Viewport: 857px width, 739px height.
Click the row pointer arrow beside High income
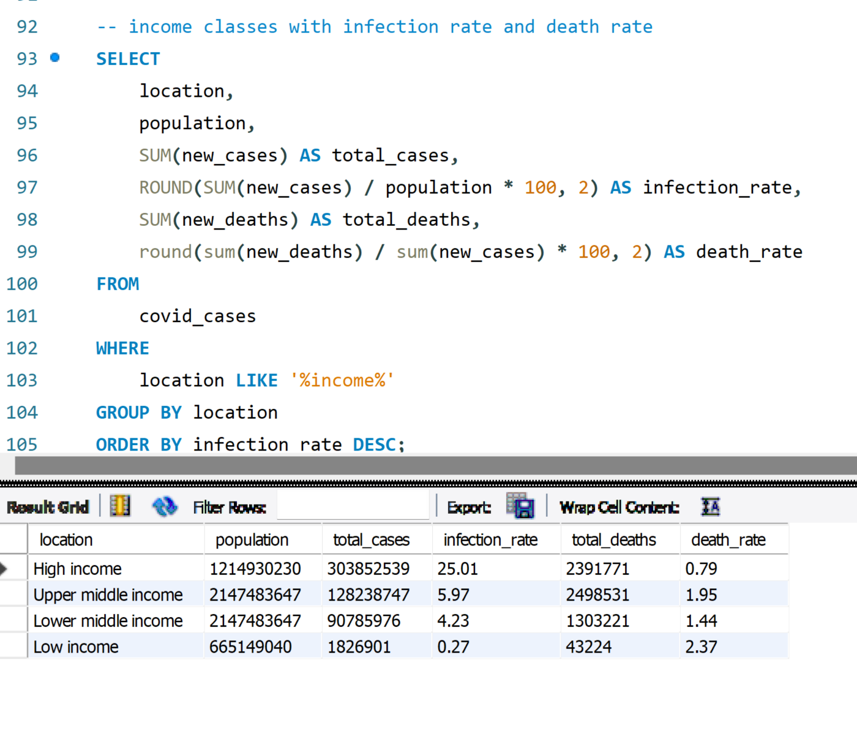pos(5,569)
